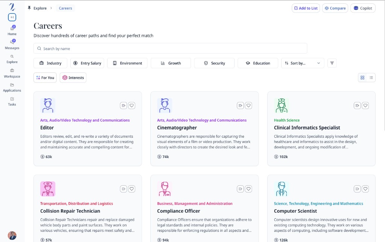The height and width of the screenshot is (242, 385).
Task: Click the Add to List button
Action: coord(305,8)
